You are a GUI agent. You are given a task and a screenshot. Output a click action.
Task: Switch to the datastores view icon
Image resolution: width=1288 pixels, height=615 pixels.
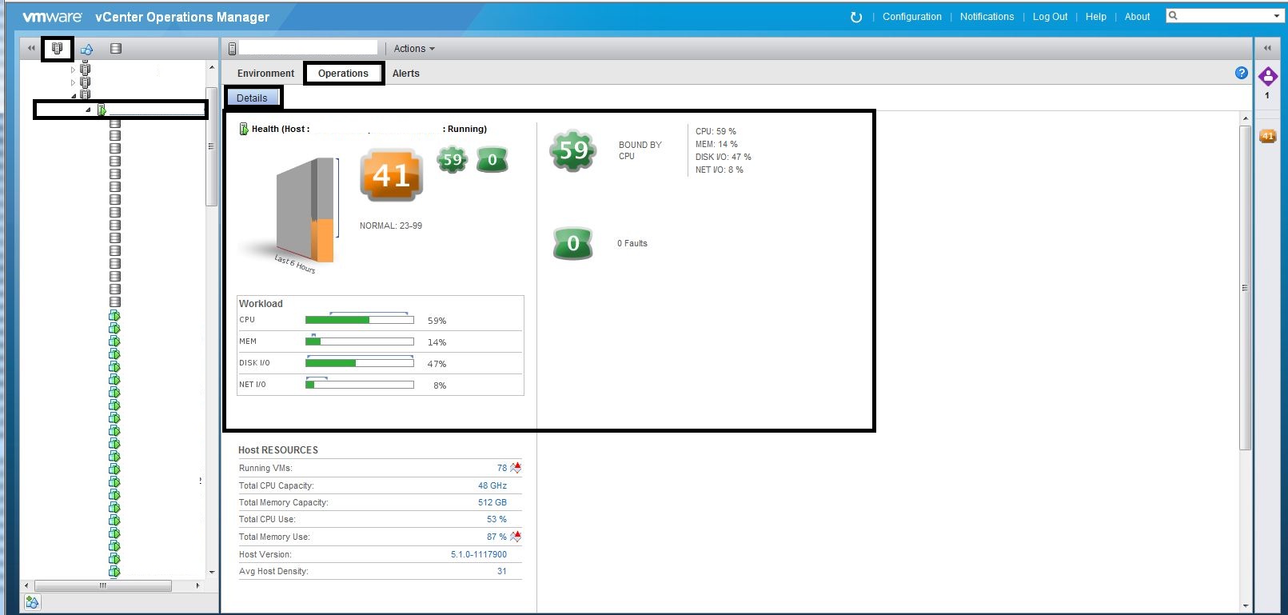tap(116, 49)
